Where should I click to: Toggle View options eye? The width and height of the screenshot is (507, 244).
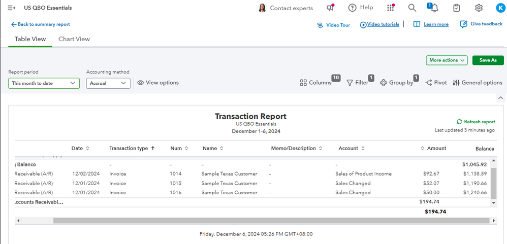click(141, 83)
